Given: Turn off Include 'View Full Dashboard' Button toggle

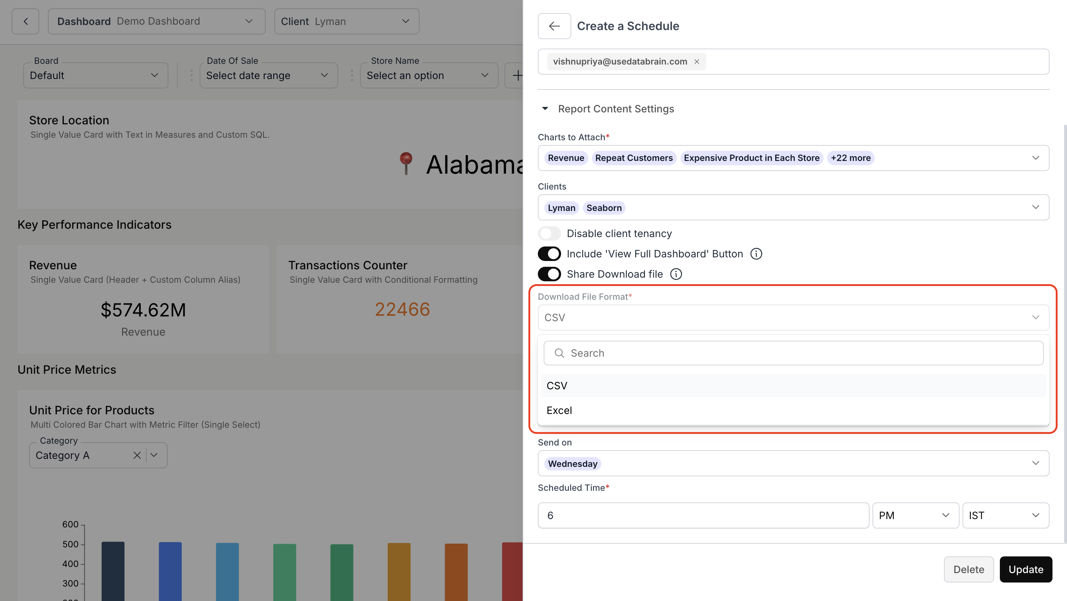Looking at the screenshot, I should (549, 253).
